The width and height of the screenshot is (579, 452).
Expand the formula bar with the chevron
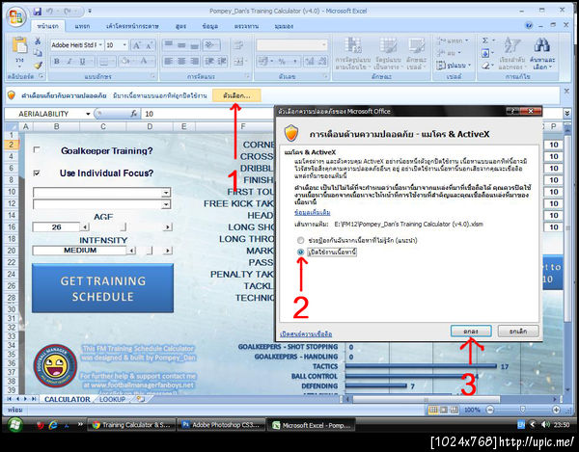pos(567,114)
